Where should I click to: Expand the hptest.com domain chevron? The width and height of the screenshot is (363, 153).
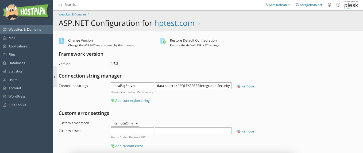(x=199, y=24)
